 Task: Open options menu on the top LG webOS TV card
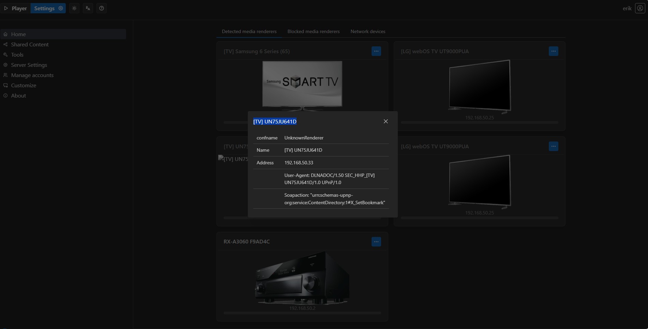click(x=553, y=51)
